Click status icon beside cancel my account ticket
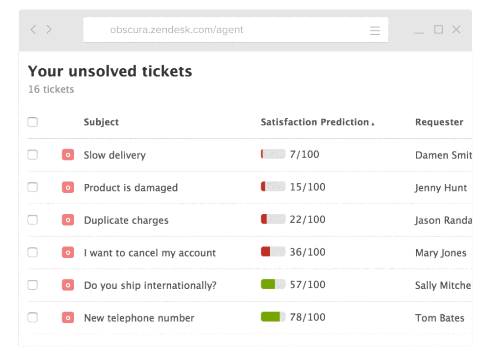The image size is (492, 357). (68, 252)
